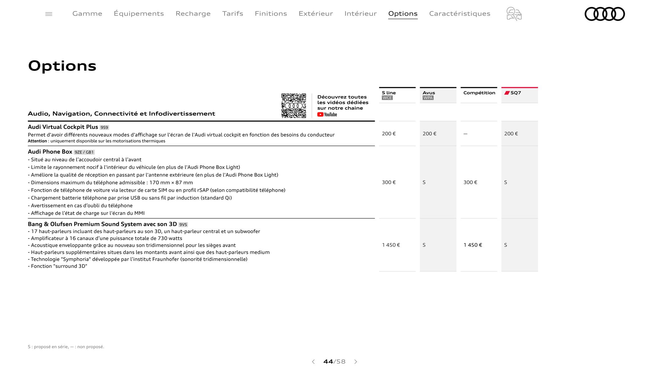This screenshot has width=669, height=376.
Task: Open the Intérieur tab
Action: (x=360, y=13)
